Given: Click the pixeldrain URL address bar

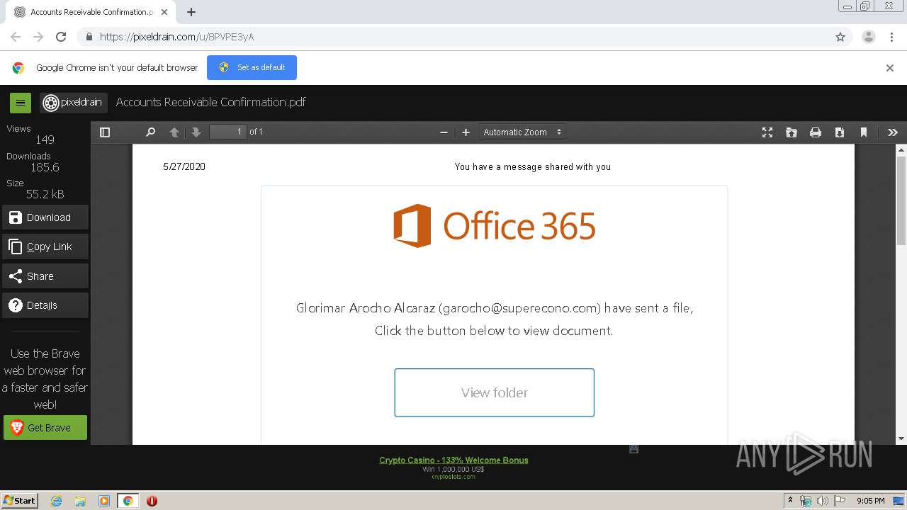Looking at the screenshot, I should point(453,37).
